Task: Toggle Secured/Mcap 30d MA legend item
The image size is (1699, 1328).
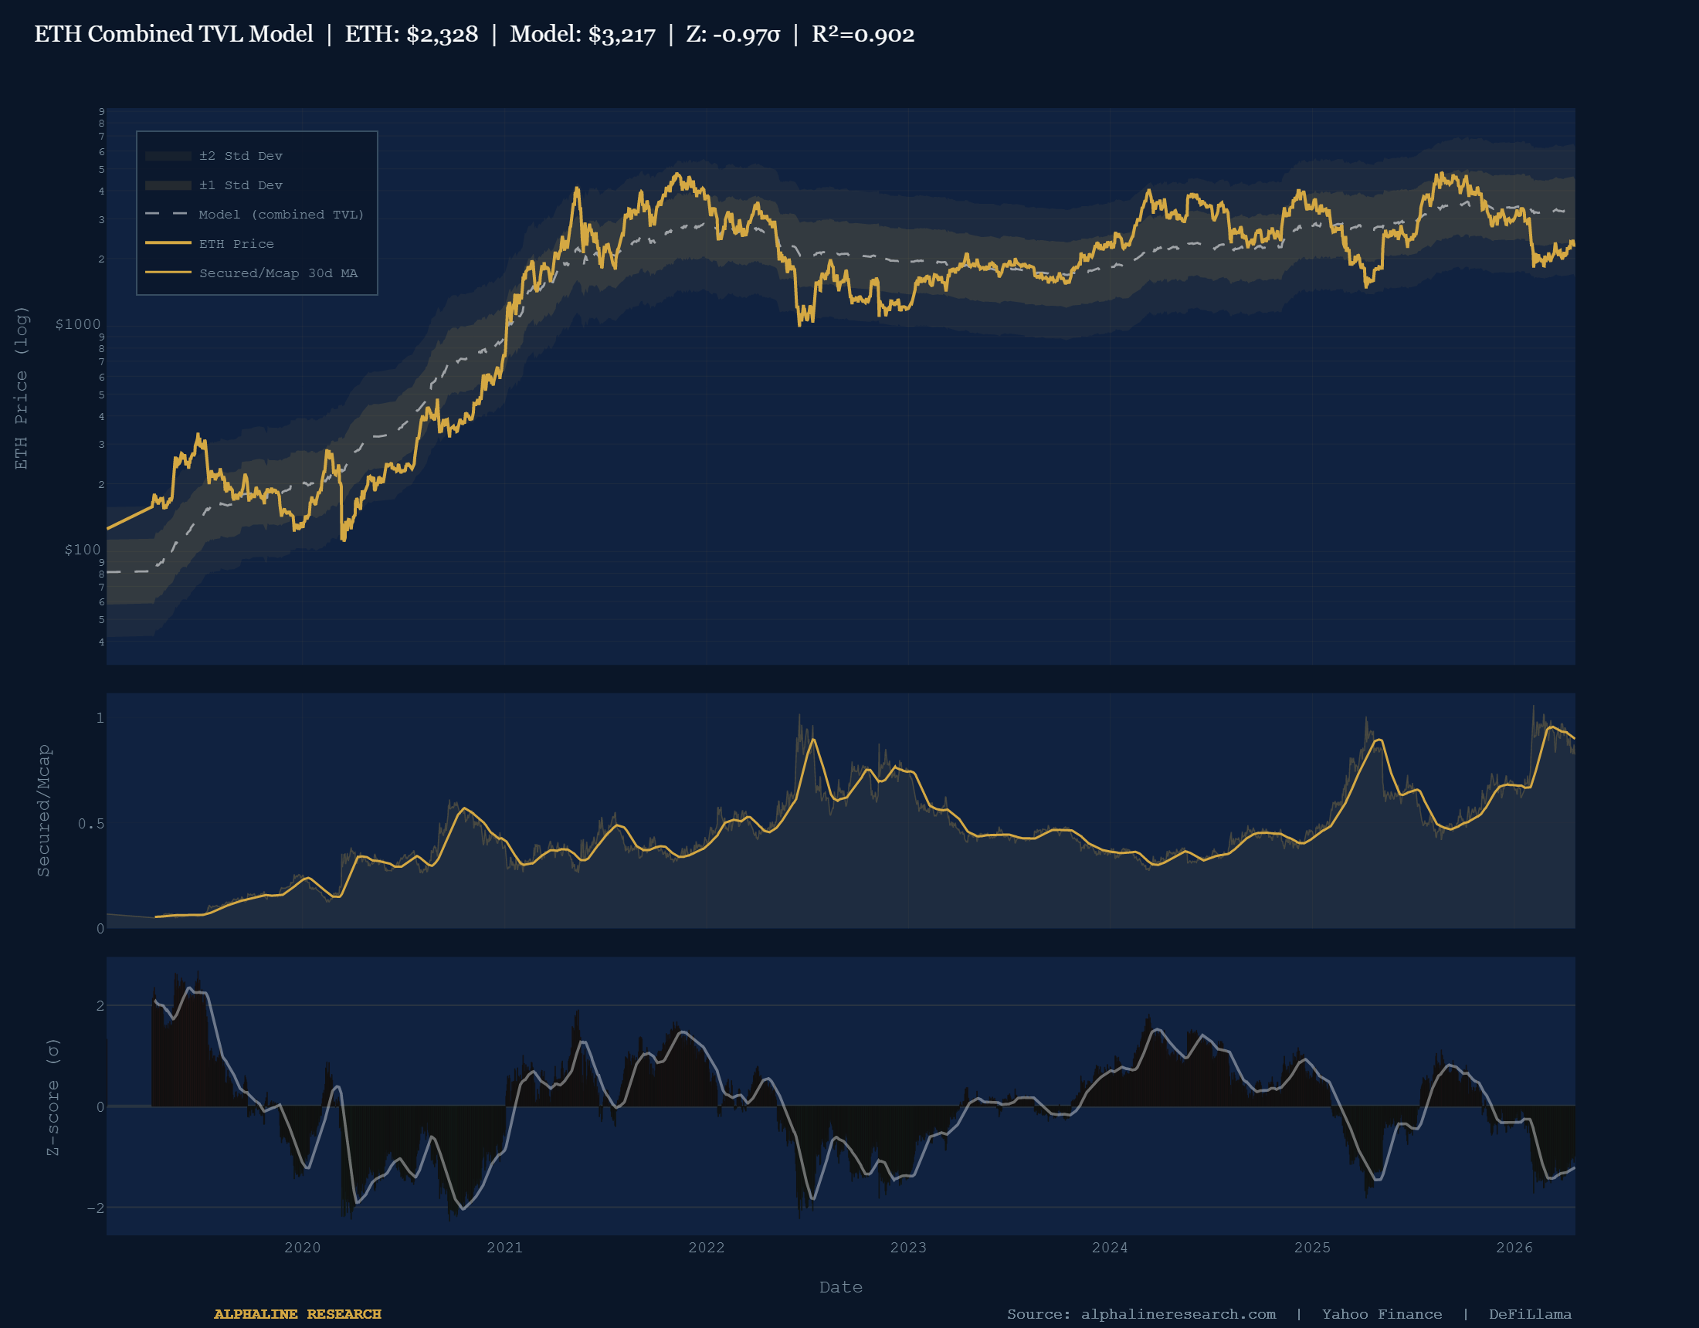Action: pyautogui.click(x=278, y=273)
